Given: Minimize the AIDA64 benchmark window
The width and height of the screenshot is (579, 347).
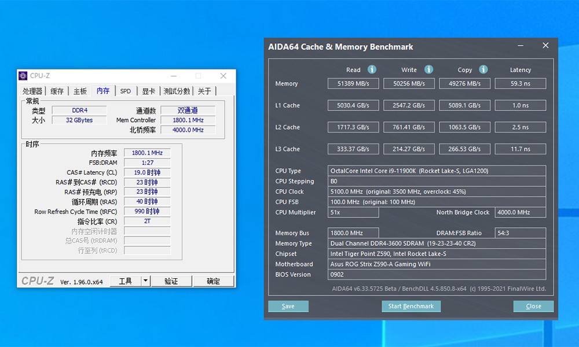Looking at the screenshot, I should [521, 46].
